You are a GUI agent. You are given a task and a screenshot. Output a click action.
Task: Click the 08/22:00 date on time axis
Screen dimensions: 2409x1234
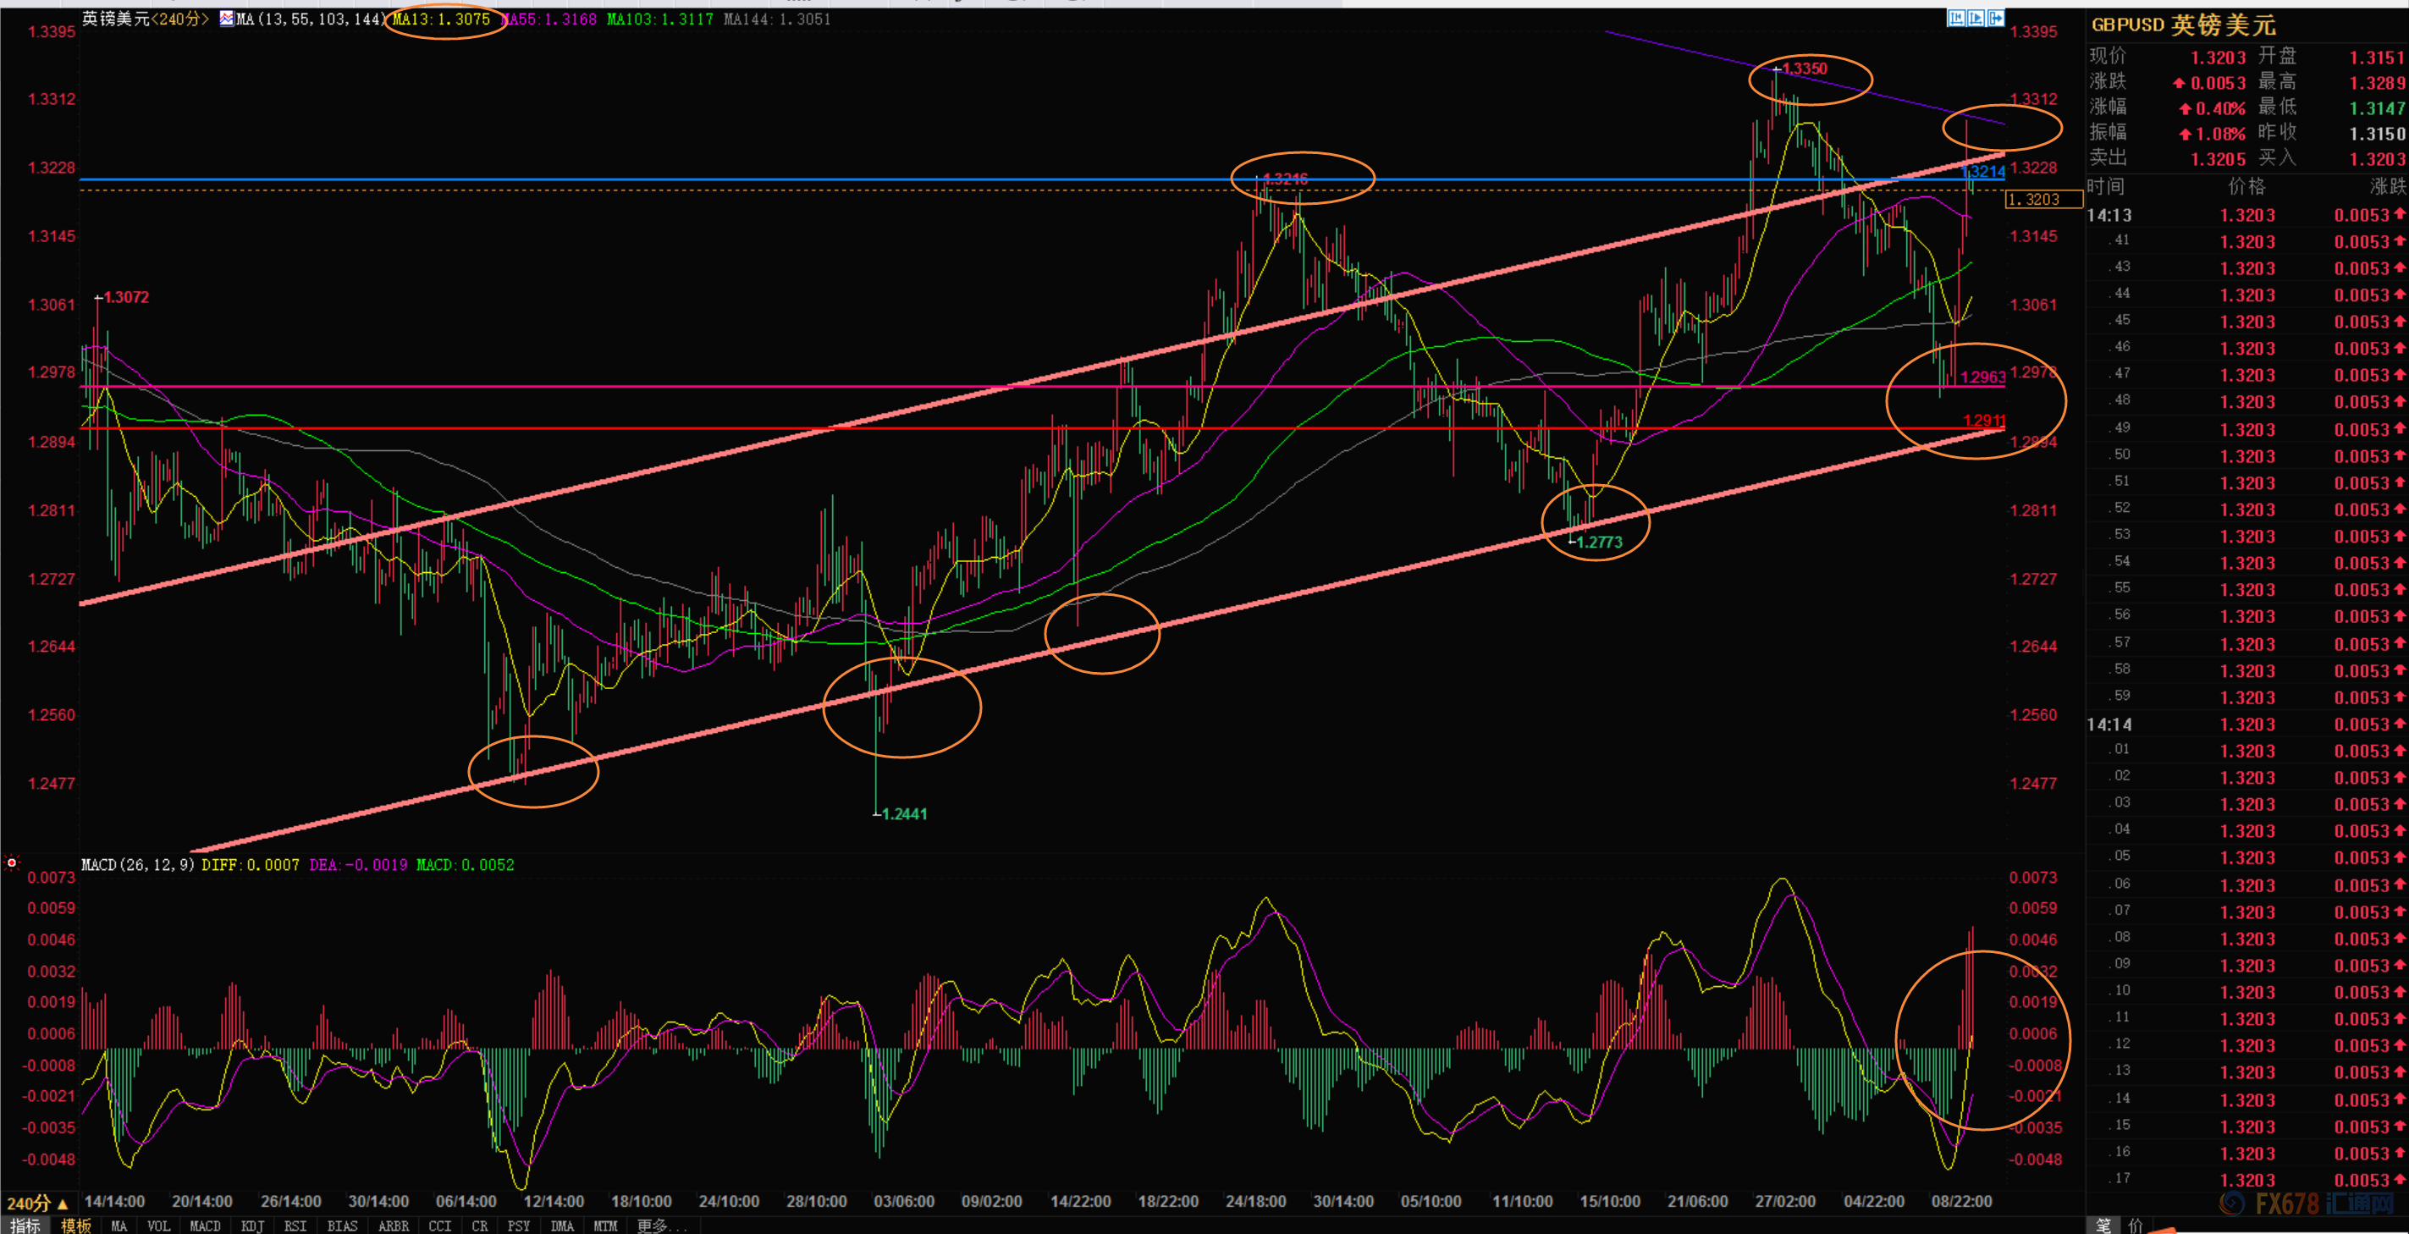point(1961,1200)
